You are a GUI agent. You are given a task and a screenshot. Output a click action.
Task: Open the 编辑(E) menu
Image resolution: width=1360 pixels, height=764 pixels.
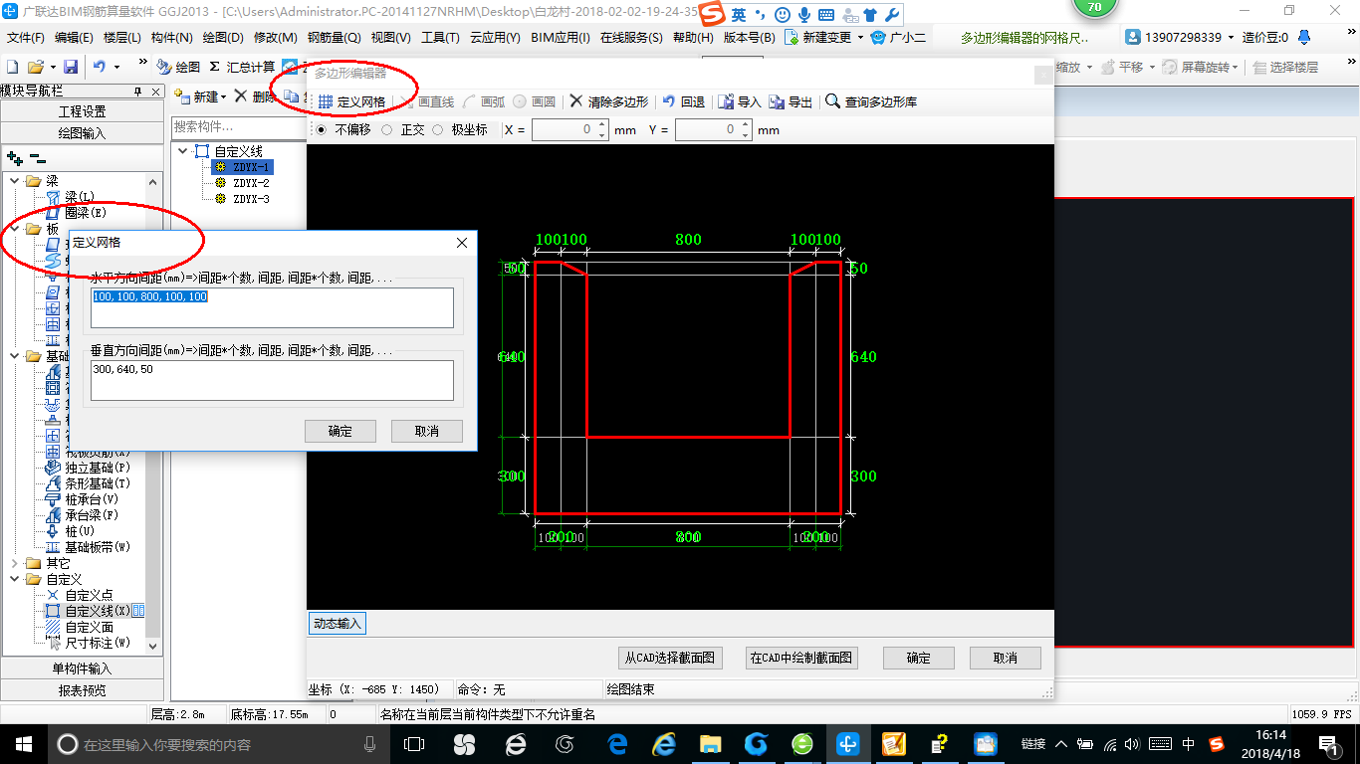point(74,37)
